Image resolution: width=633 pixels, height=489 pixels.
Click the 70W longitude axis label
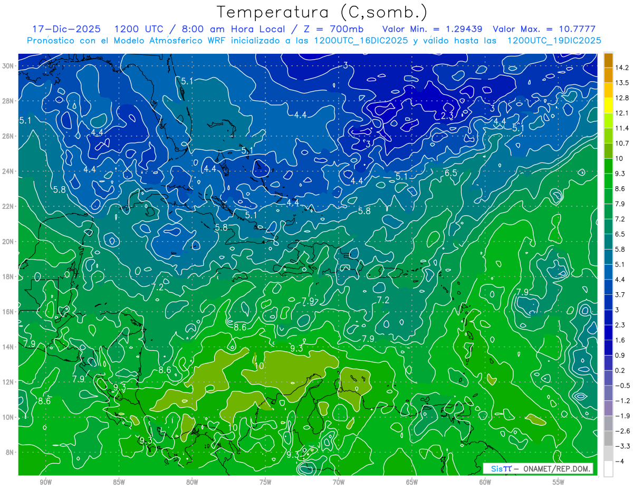pos(339,482)
